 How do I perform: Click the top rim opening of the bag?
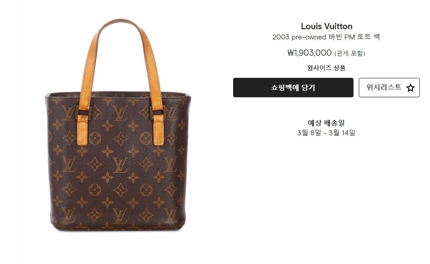pos(118,95)
